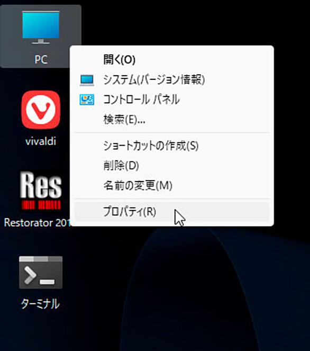Dismiss menu by clicking blue wallpaper swirl
The height and width of the screenshot is (351, 310).
[190, 291]
